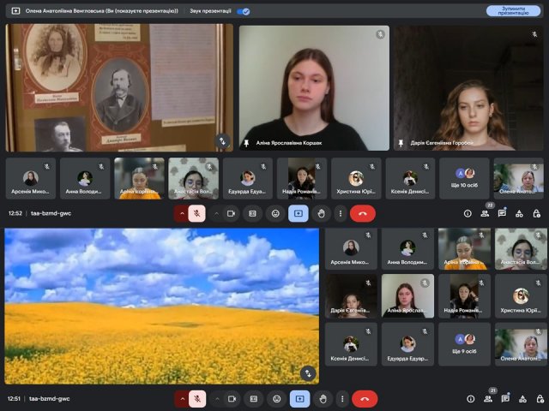
Task: Open the chat panel in the 12:51 toolbar
Action: click(504, 398)
